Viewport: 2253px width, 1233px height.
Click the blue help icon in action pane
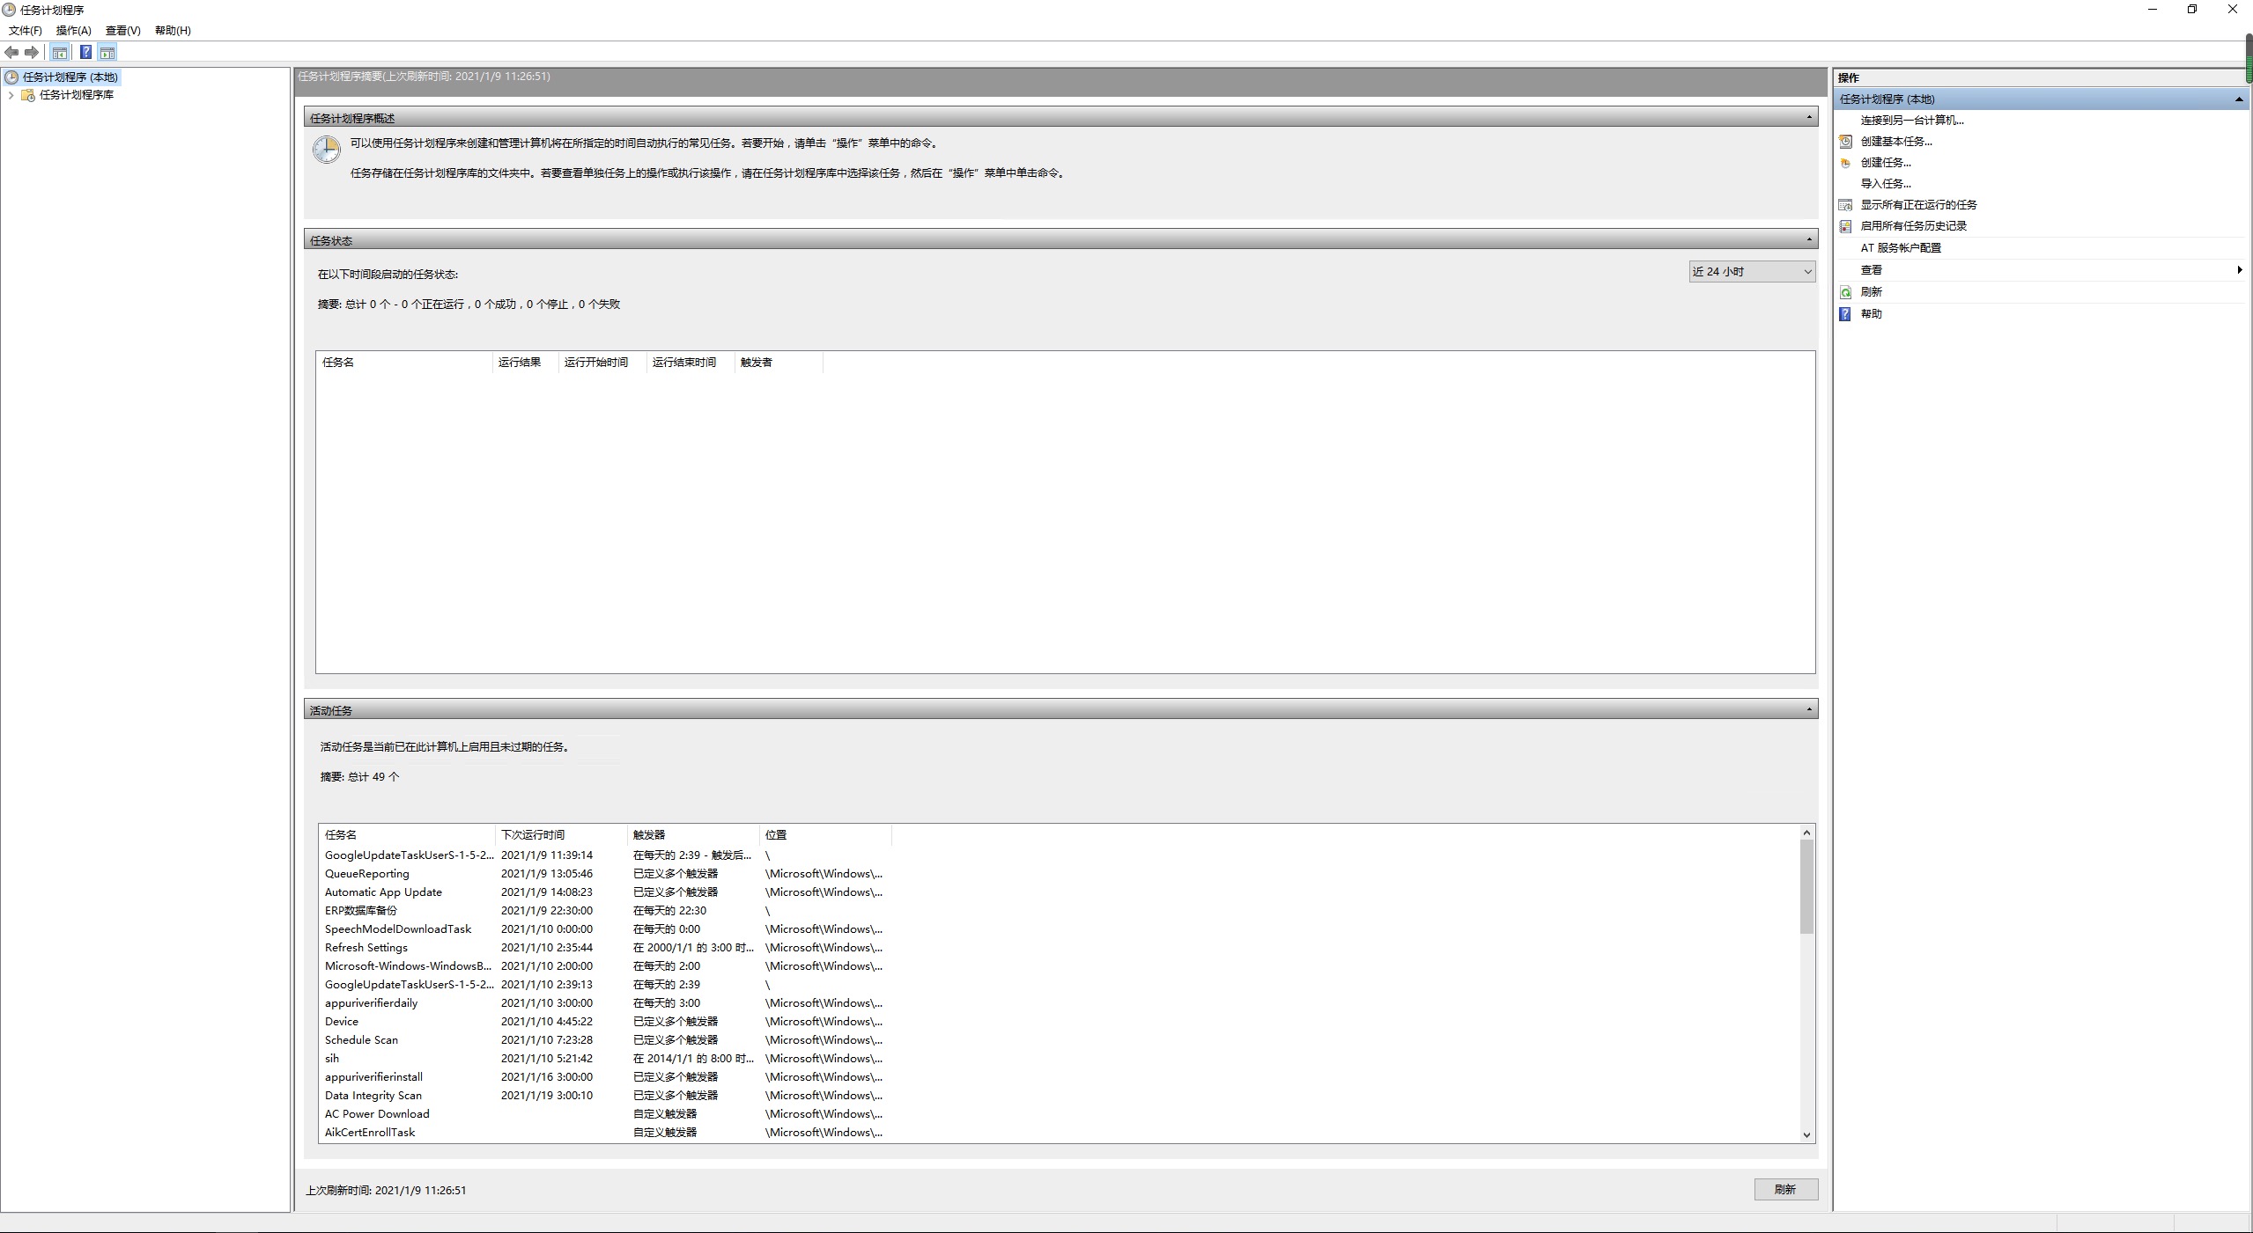pyautogui.click(x=1845, y=314)
